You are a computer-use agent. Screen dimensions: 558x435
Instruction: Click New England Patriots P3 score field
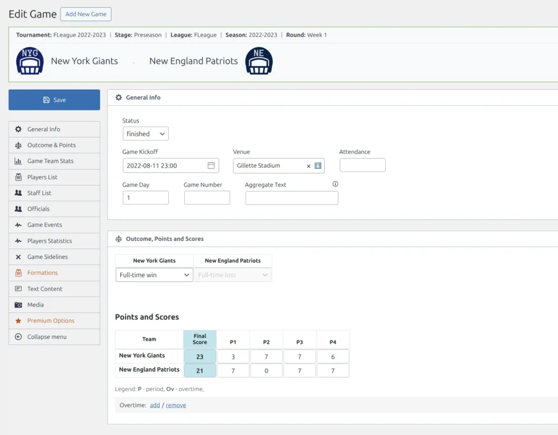pos(300,371)
